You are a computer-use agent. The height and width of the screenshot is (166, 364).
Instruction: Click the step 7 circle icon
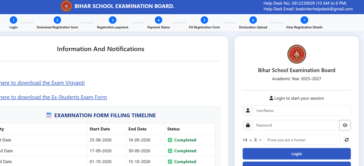pos(304,20)
